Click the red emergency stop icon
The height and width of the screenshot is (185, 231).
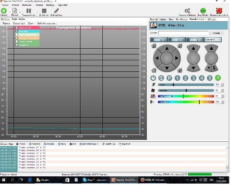coord(219,11)
